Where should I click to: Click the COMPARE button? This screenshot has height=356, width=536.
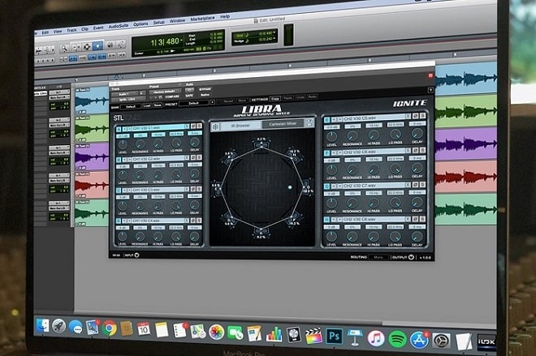[172, 97]
